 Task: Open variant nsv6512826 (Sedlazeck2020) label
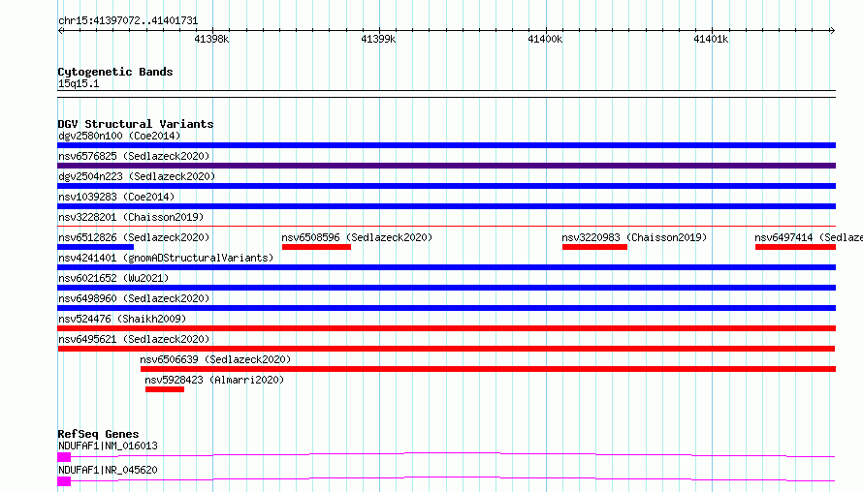click(x=134, y=237)
